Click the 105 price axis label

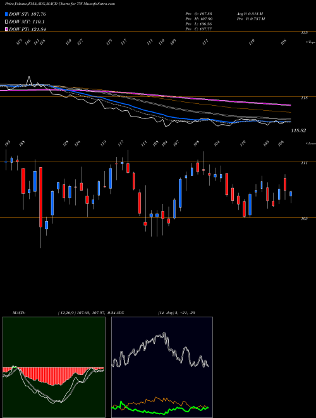pos(305,218)
